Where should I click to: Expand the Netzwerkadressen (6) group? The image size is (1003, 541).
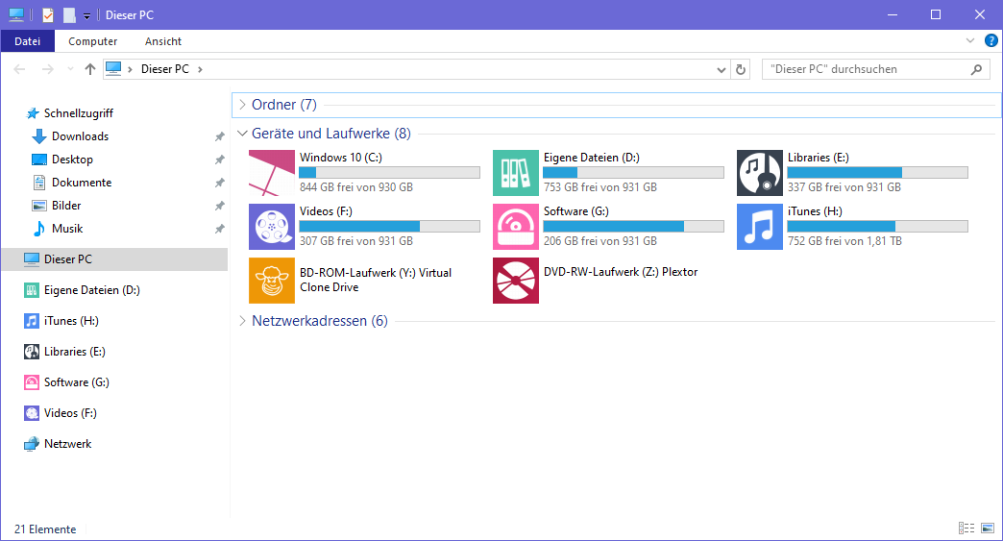point(242,321)
